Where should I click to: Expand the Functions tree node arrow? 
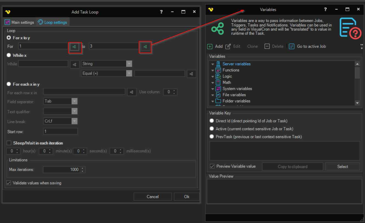(x=213, y=70)
